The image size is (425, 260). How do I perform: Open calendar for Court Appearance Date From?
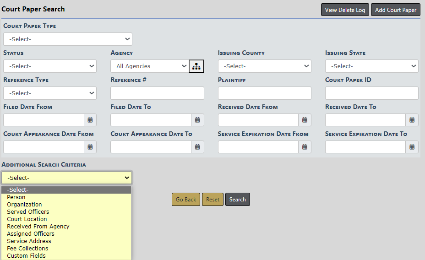[90, 147]
